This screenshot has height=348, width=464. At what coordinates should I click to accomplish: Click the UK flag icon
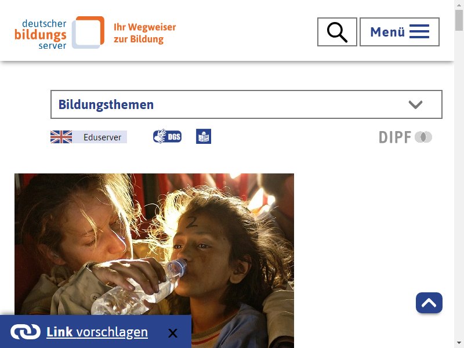click(x=61, y=137)
